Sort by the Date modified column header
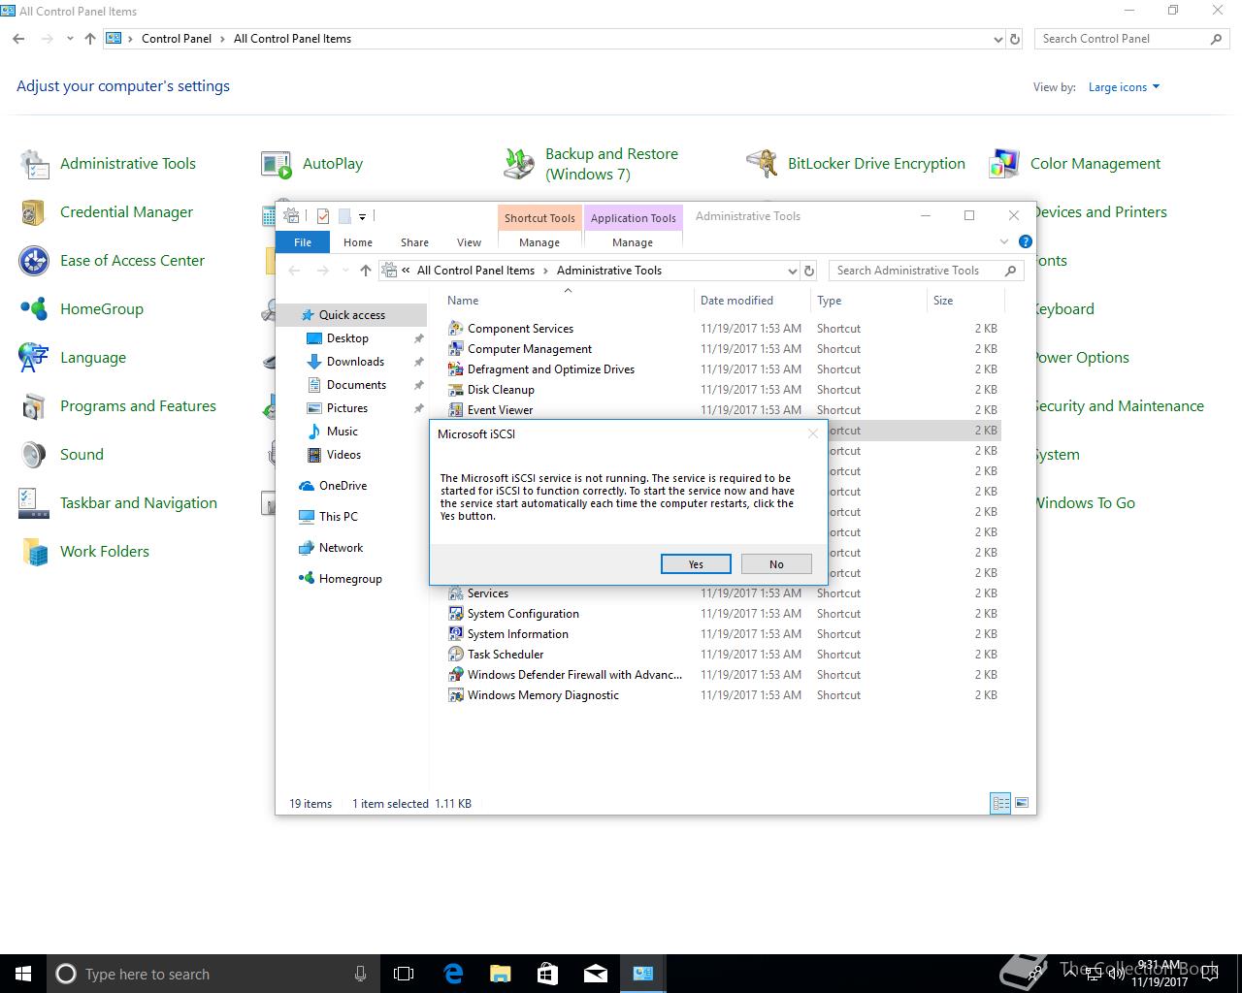Viewport: 1242px width, 993px height. [x=752, y=301]
